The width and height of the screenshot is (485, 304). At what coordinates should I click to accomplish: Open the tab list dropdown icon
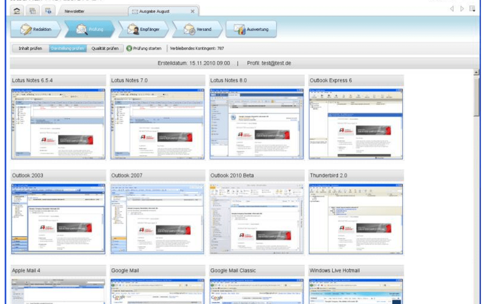click(x=472, y=9)
